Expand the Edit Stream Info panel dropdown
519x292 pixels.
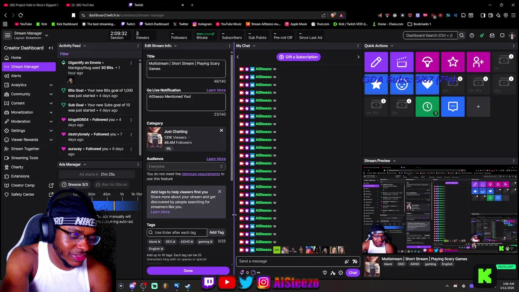(175, 46)
